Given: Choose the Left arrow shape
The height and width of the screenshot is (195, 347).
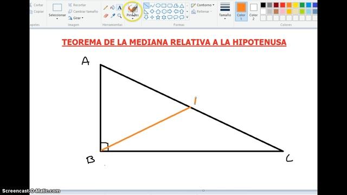Looking at the screenshot, I should (176, 11).
